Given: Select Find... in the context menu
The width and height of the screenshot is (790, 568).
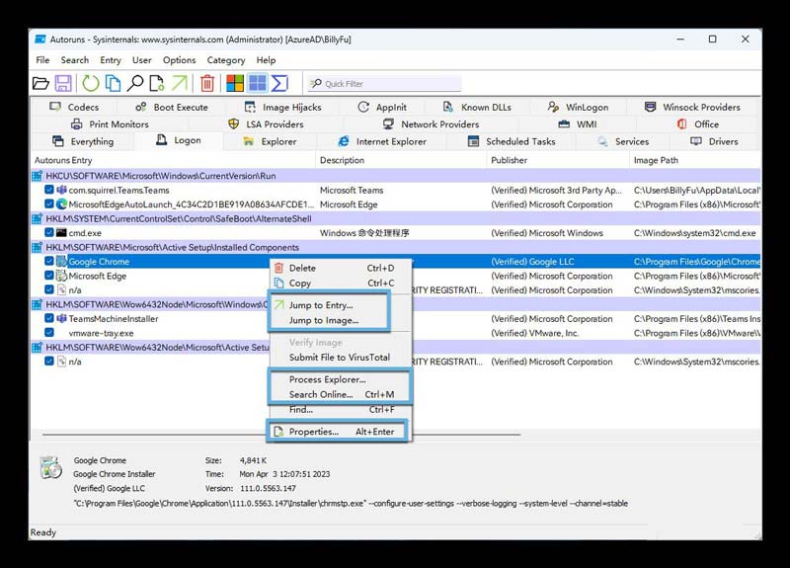Looking at the screenshot, I should pos(341,410).
